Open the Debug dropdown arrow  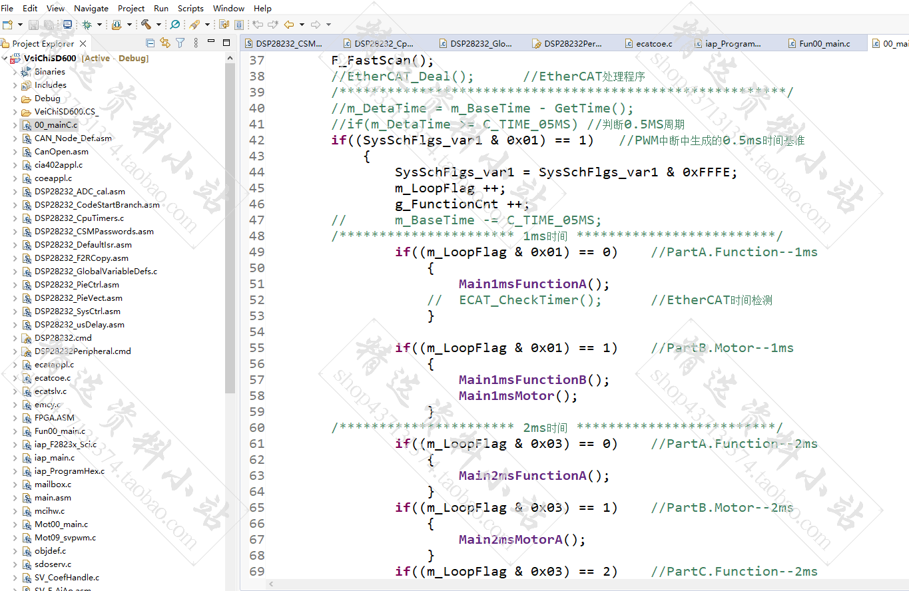click(x=99, y=25)
